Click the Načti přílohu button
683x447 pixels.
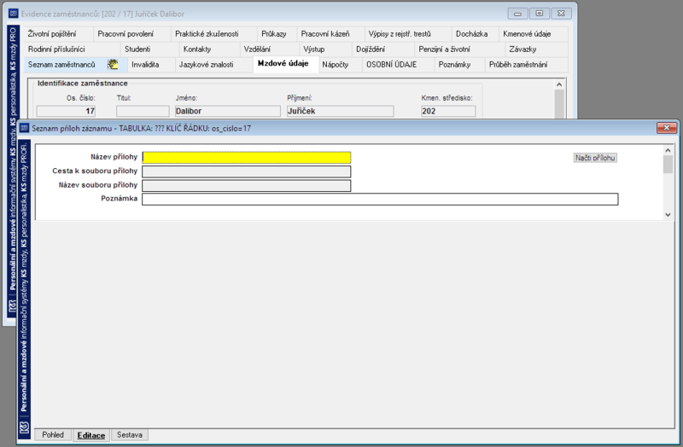click(x=595, y=158)
